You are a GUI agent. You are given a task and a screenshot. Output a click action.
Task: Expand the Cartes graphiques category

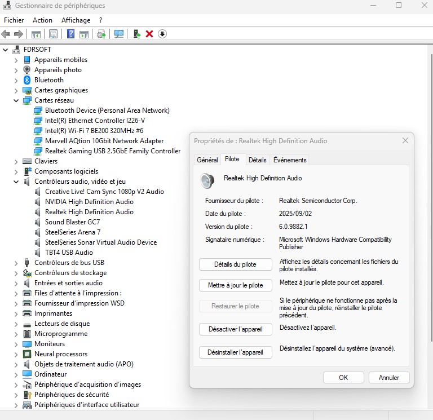tap(16, 90)
